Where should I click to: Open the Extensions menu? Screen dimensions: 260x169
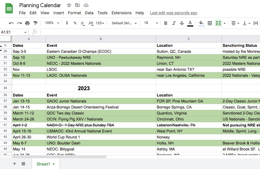121,13
